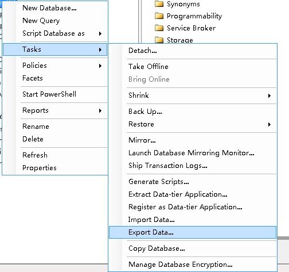The image size is (289, 272).
Task: Expand the Restore submenu arrow
Action: [269, 124]
